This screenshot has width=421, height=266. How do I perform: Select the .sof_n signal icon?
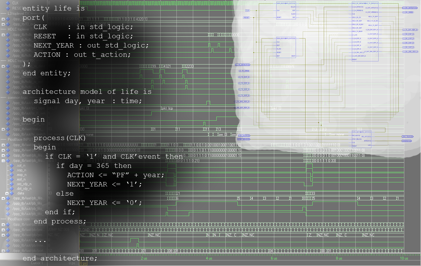(12, 165)
